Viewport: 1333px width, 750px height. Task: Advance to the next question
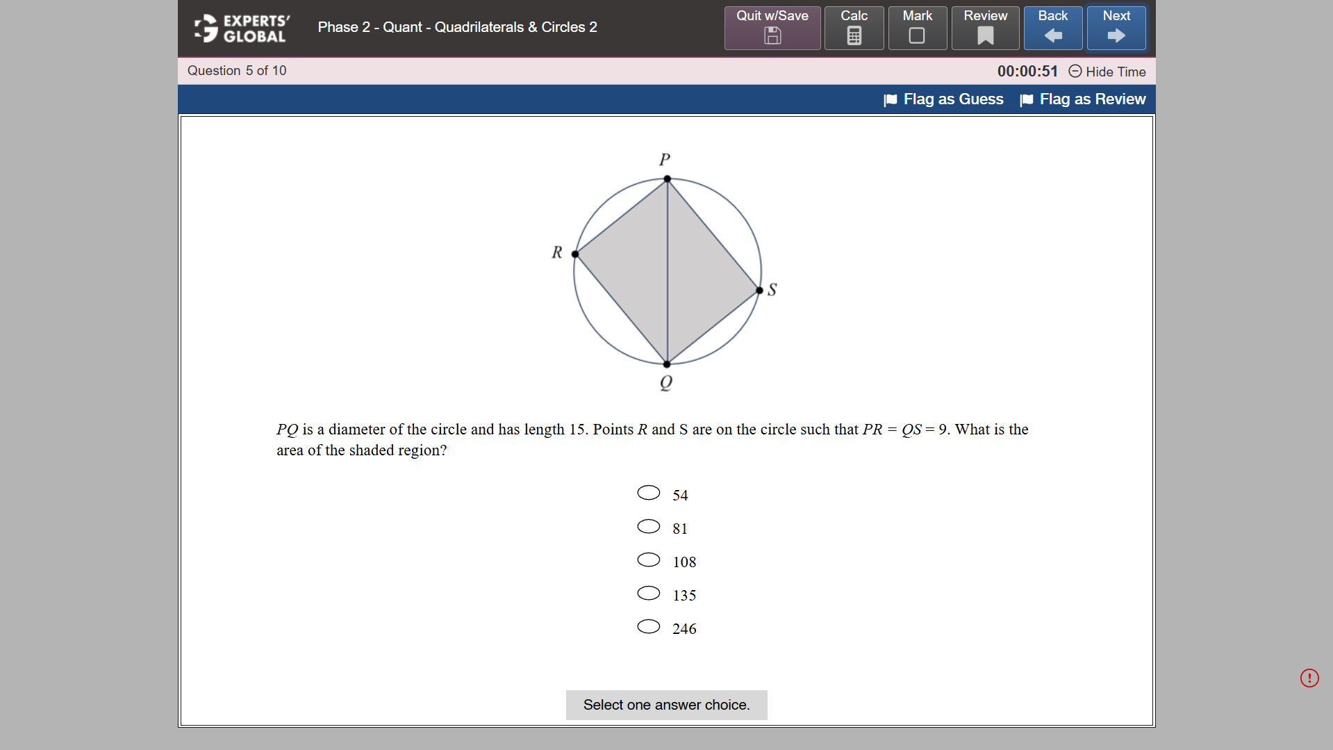click(1116, 28)
